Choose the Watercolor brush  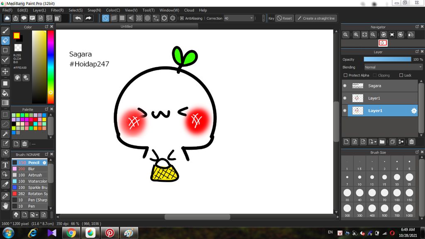(30, 181)
